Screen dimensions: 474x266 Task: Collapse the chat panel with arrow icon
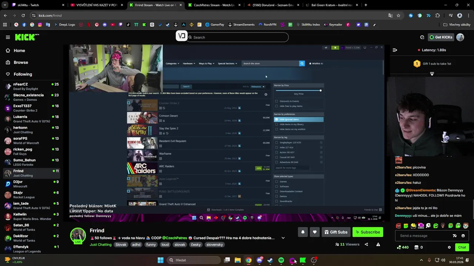tap(395, 50)
